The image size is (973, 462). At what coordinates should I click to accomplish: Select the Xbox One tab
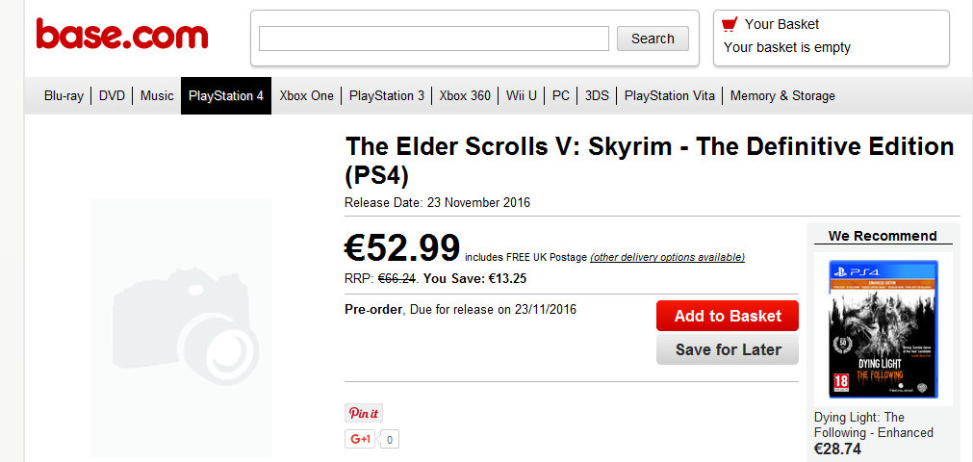point(307,95)
